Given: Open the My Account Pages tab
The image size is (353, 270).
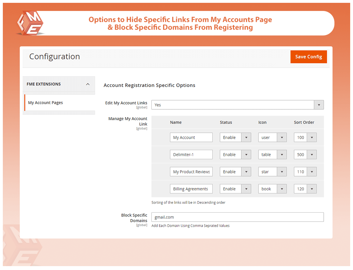Looking at the screenshot, I should (46, 103).
